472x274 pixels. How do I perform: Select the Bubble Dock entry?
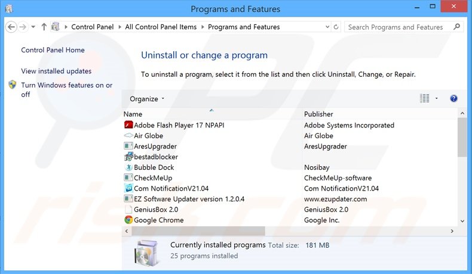[x=154, y=167]
